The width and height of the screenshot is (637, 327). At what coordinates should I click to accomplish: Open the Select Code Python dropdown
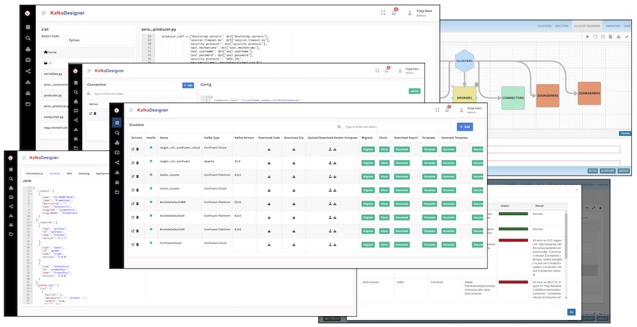tap(99, 40)
